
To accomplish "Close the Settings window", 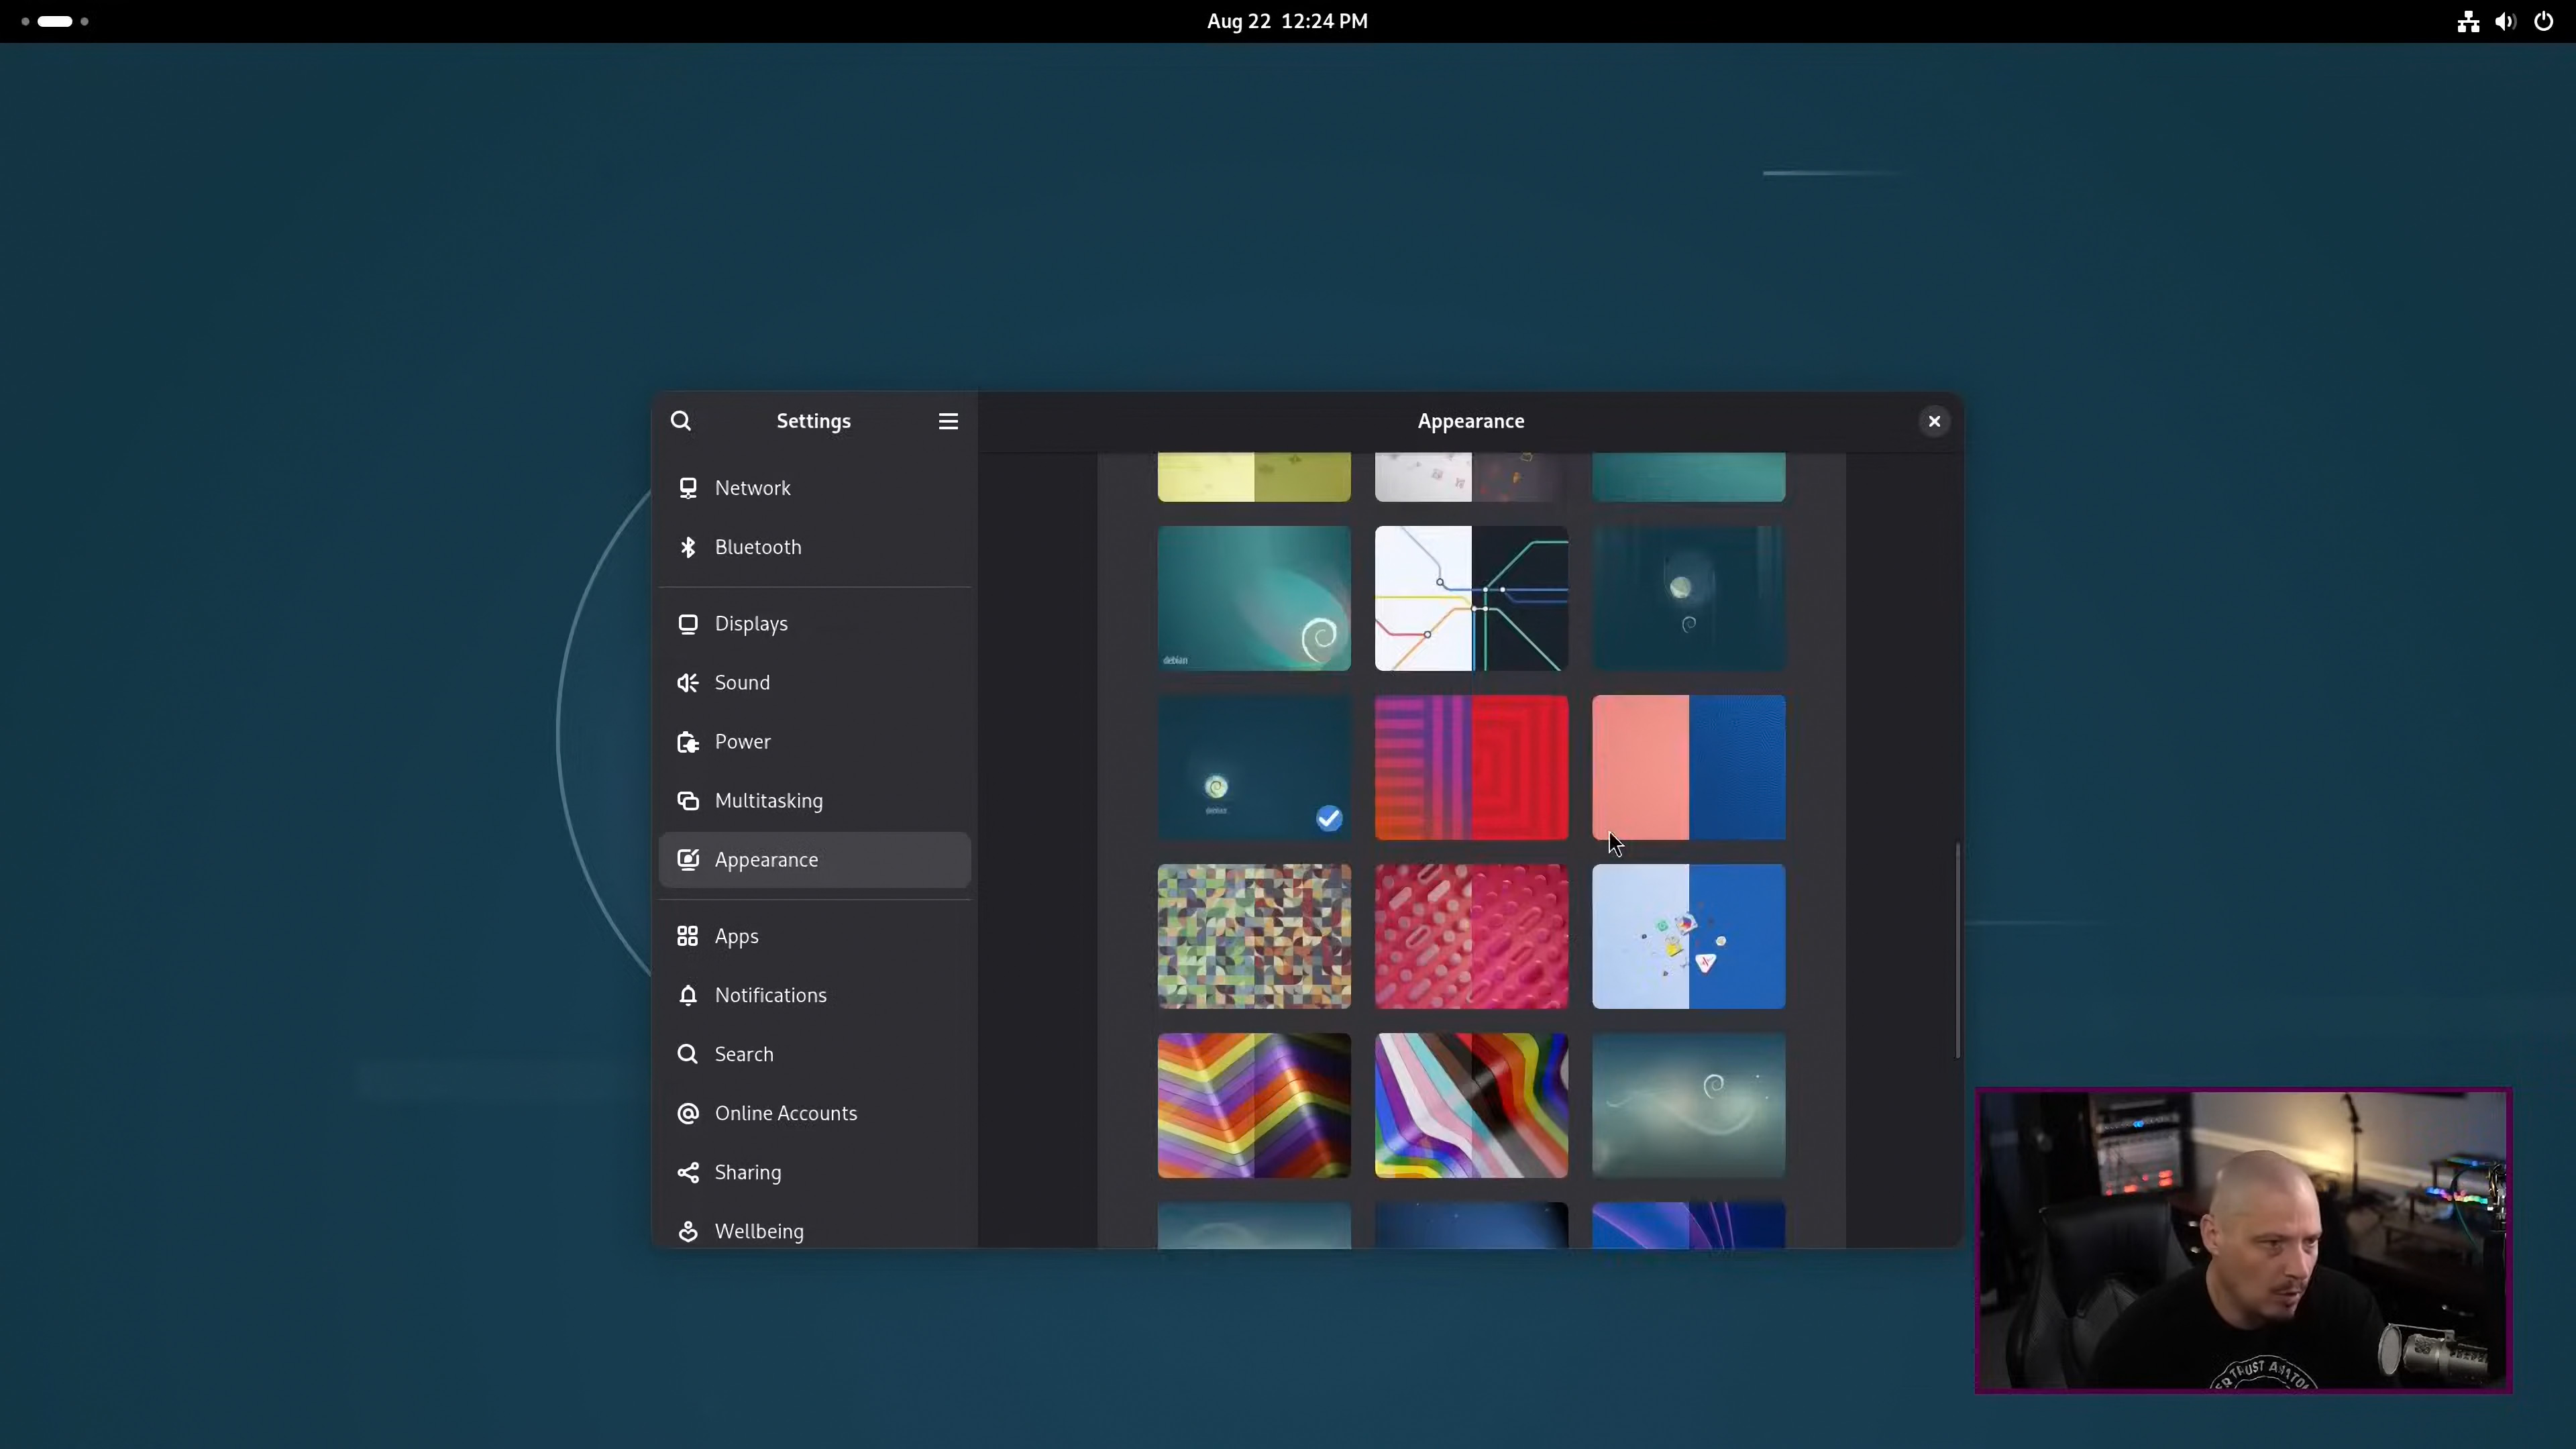I will (1934, 421).
